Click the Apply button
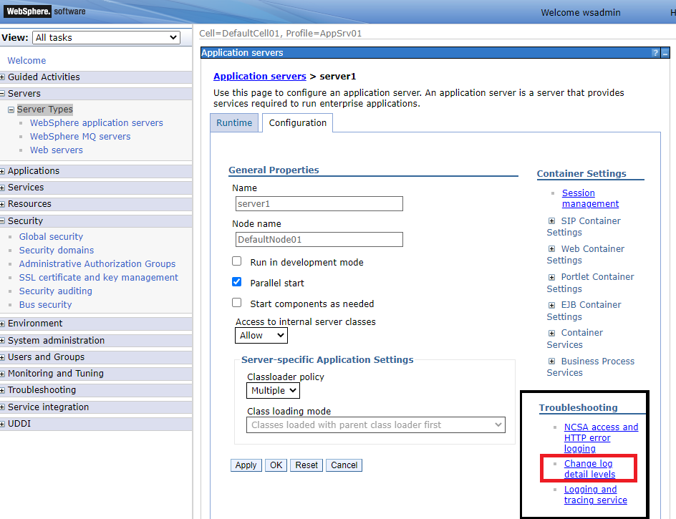 point(246,465)
